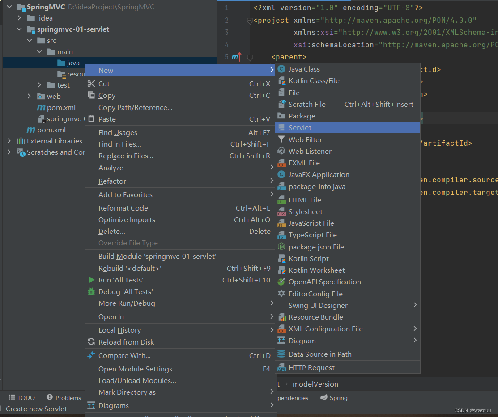Choose Copy Path/Reference…
This screenshot has height=417, width=498.
pyautogui.click(x=180, y=108)
